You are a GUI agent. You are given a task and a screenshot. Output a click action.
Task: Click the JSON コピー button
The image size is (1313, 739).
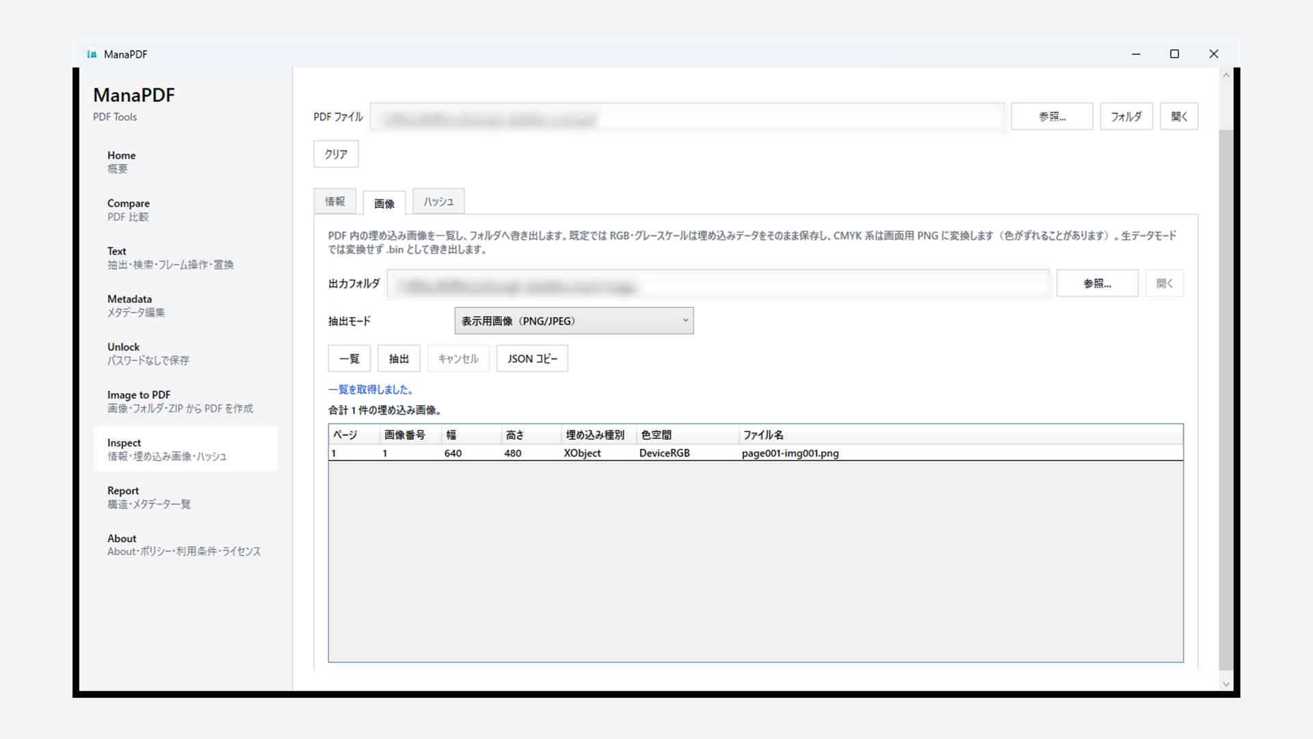tap(532, 359)
